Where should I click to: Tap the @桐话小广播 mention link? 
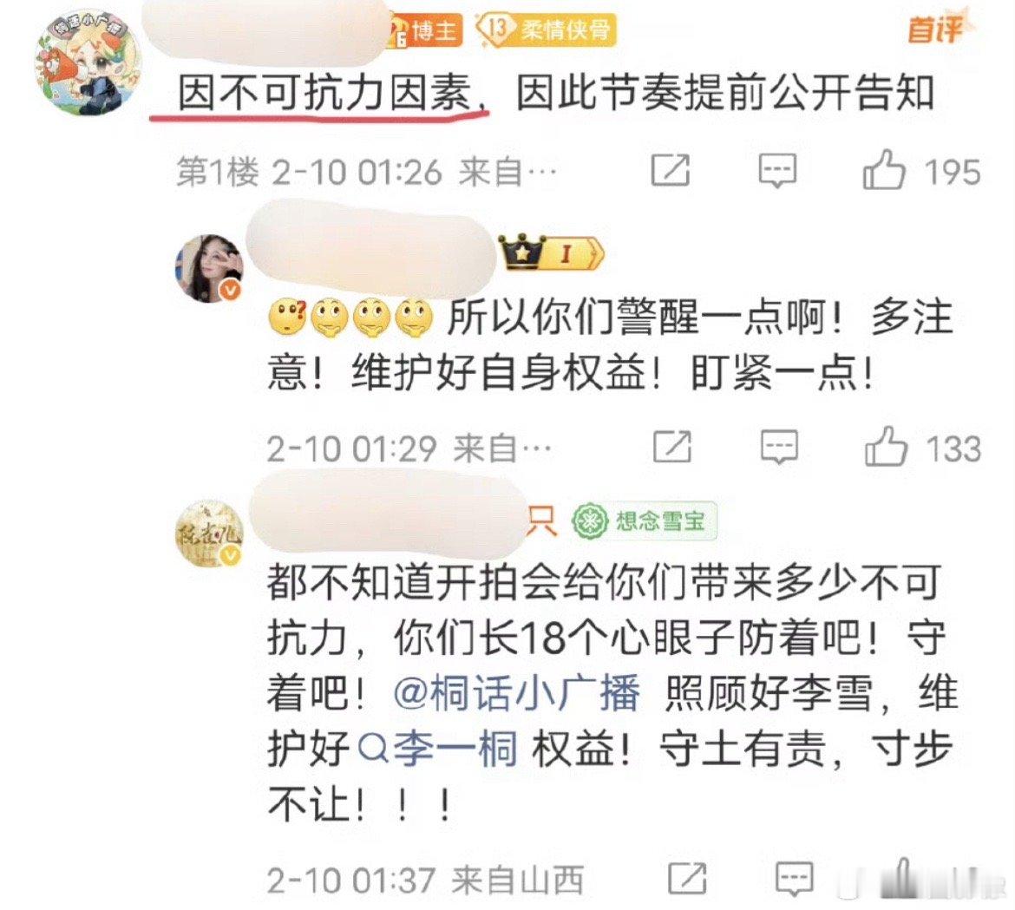[x=516, y=694]
